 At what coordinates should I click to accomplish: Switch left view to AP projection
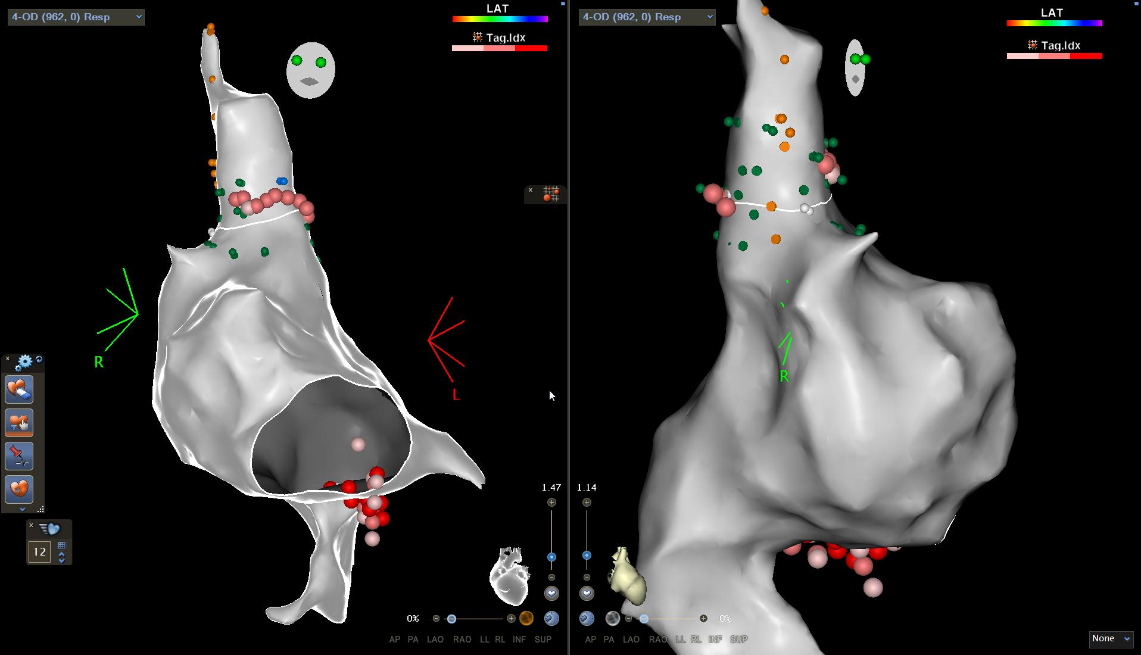[x=394, y=640]
